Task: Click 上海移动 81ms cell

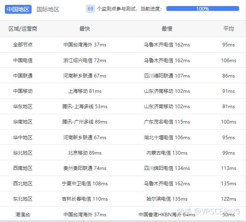Action: point(85,91)
